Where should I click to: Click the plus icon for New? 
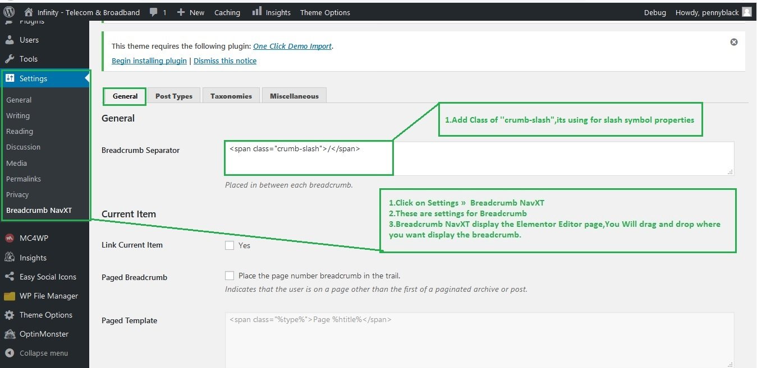coord(181,12)
